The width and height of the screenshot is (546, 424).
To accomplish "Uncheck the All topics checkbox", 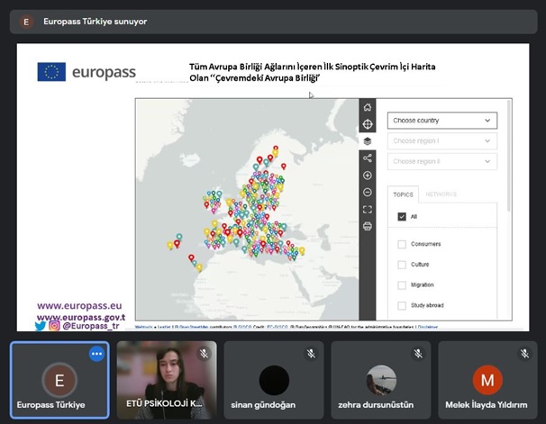I will pyautogui.click(x=402, y=216).
